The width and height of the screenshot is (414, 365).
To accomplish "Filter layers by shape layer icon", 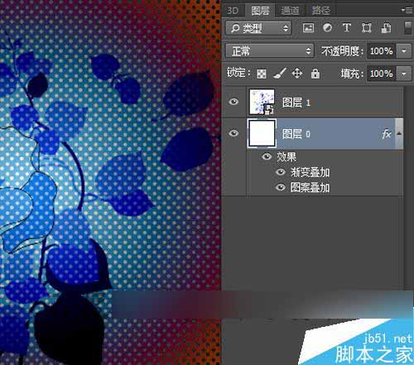I will (366, 28).
